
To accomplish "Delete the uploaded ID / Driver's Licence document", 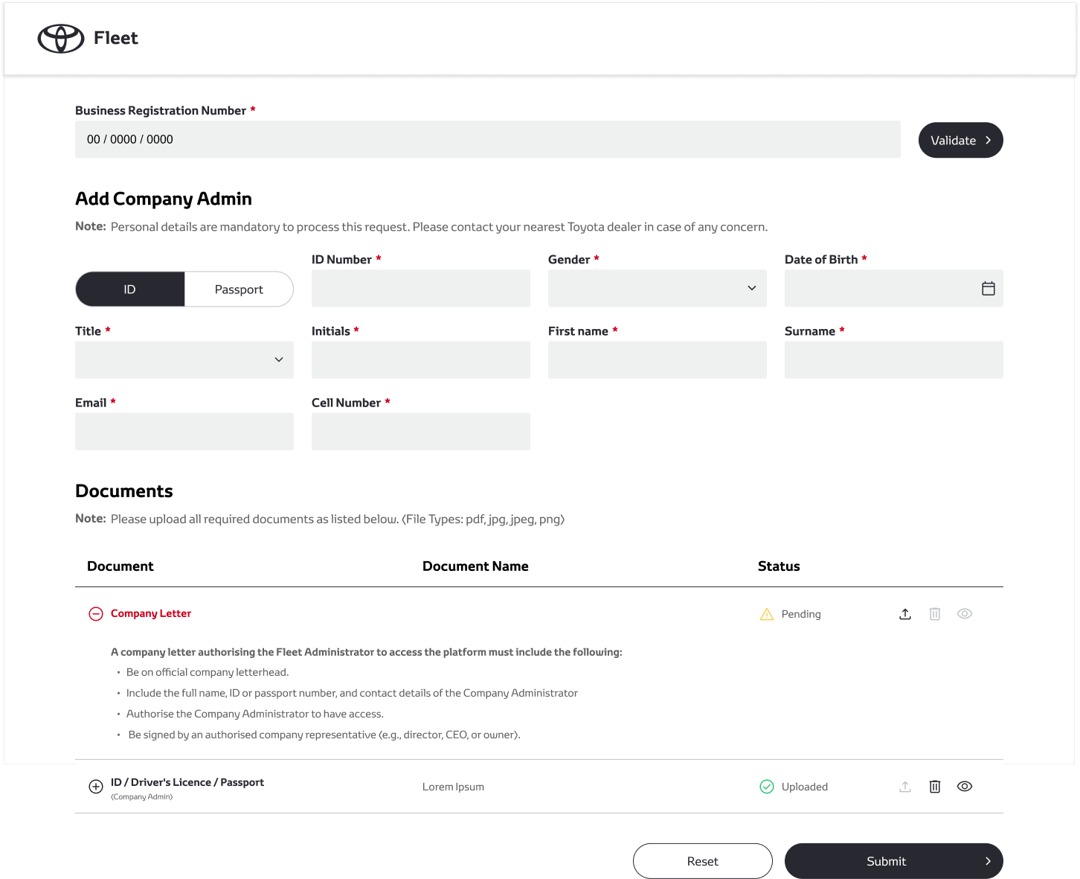I will (x=935, y=787).
